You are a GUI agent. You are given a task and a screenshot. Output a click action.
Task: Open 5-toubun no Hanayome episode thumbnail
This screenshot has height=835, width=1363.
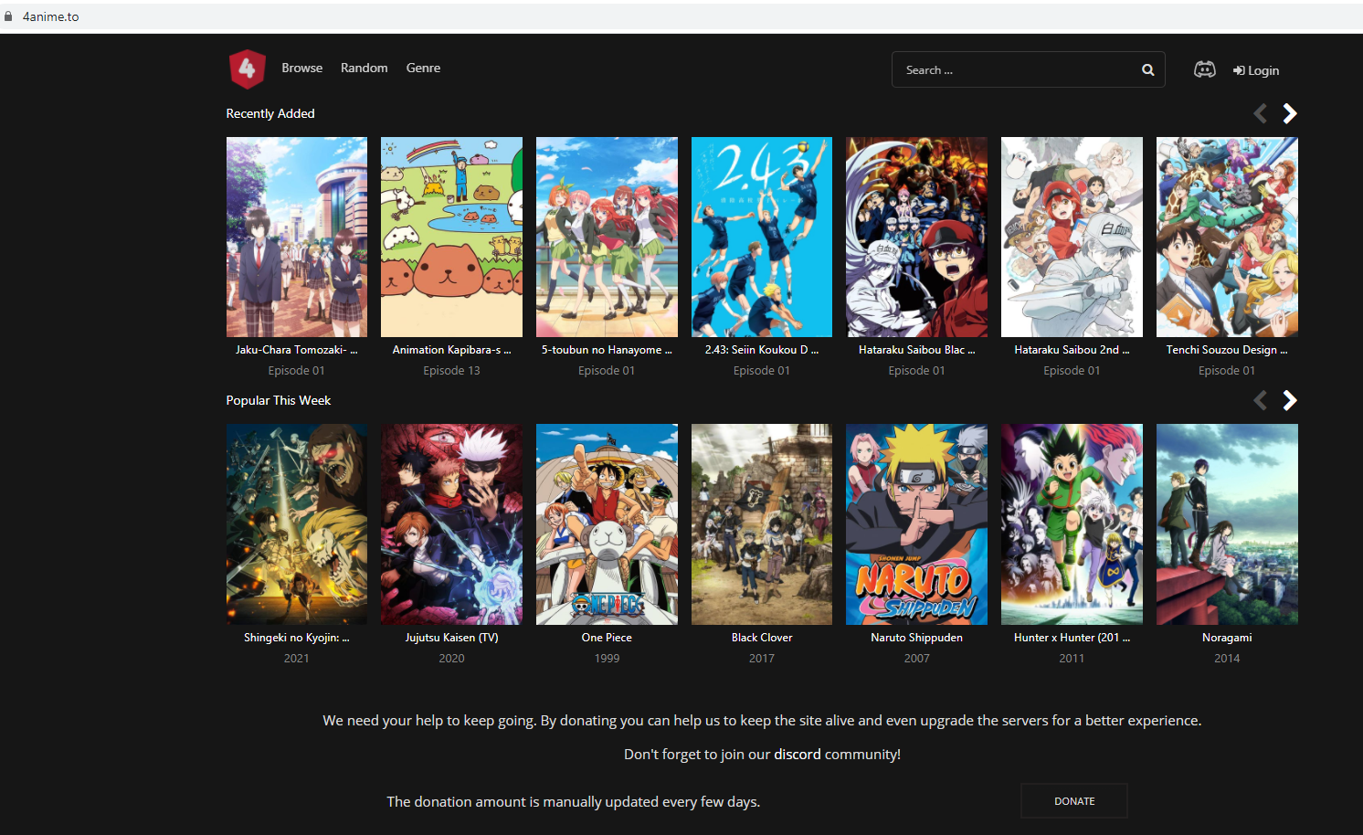click(x=607, y=237)
